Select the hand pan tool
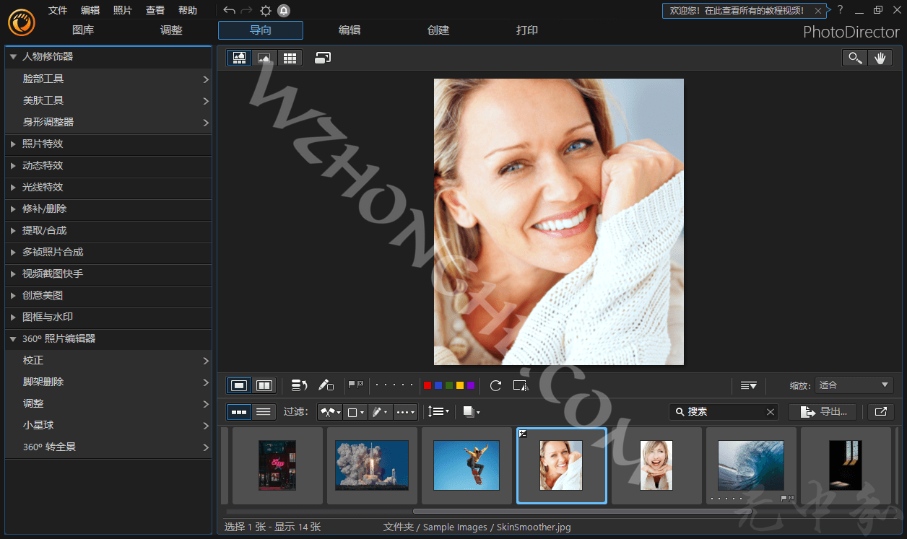This screenshot has width=907, height=539. coord(880,58)
